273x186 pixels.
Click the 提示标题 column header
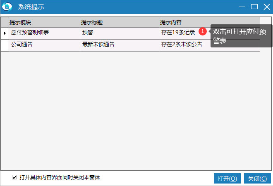pos(120,22)
